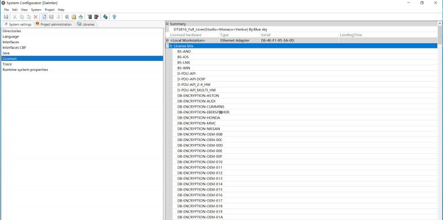Select the BS-LNX license bit
443x220 pixels.
[305, 62]
